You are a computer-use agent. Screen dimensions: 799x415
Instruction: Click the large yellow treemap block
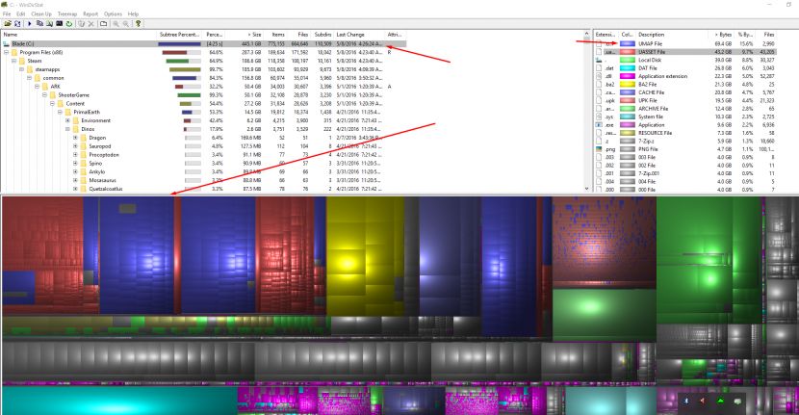click(365, 256)
